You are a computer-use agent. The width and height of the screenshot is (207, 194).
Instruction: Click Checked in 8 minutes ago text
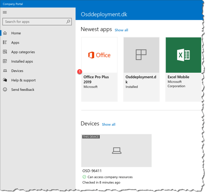(x=101, y=182)
